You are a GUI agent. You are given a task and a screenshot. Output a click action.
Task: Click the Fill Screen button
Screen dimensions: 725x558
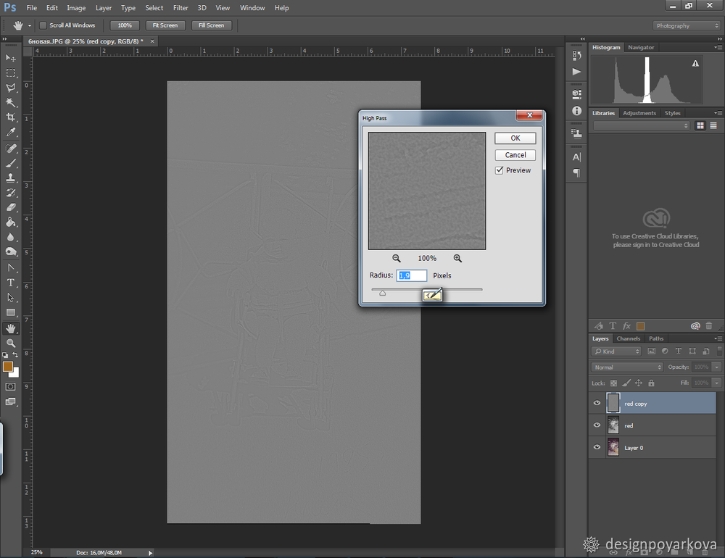click(211, 25)
